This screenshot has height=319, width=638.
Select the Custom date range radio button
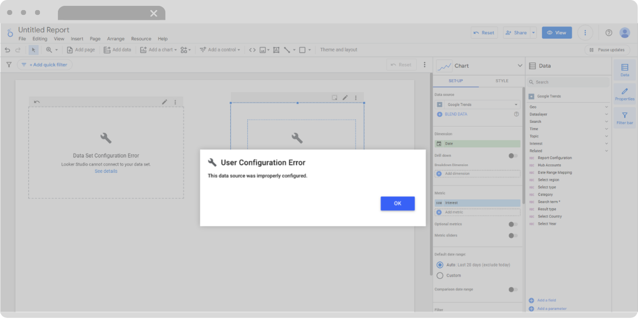click(440, 275)
